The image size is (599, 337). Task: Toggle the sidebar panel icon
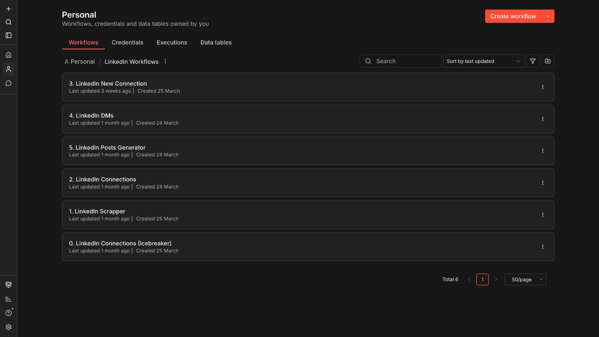click(x=8, y=36)
